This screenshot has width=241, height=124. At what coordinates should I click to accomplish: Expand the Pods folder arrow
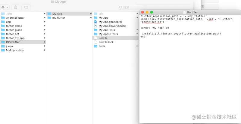click(x=137, y=46)
